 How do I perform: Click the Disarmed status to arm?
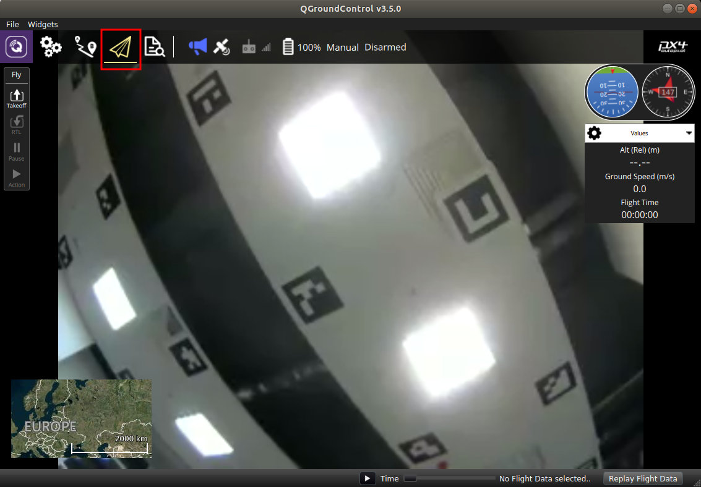point(385,47)
